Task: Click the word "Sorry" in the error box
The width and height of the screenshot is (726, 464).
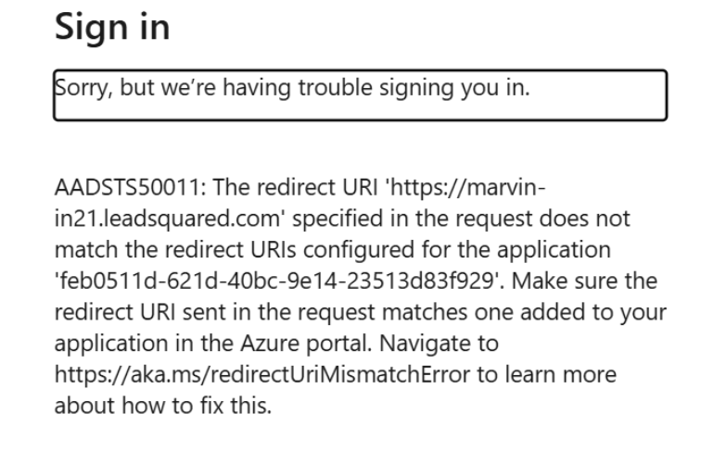Action: point(78,88)
